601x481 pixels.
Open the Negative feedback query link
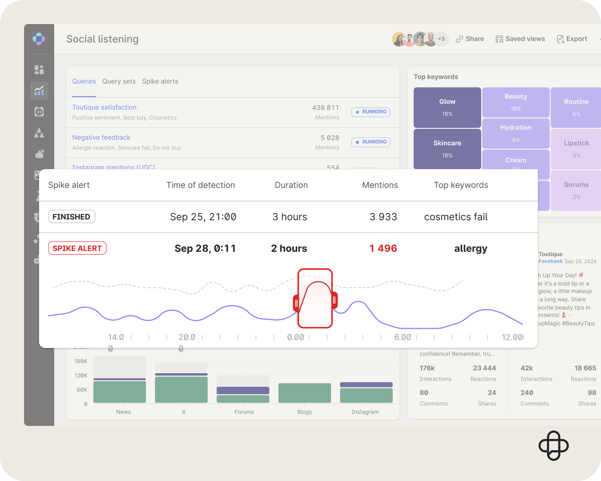pos(101,137)
